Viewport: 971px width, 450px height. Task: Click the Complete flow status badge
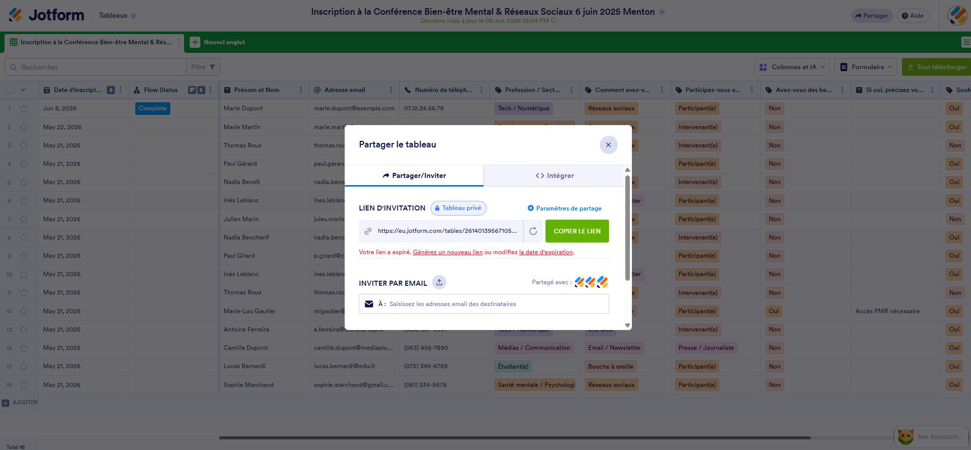coord(153,108)
